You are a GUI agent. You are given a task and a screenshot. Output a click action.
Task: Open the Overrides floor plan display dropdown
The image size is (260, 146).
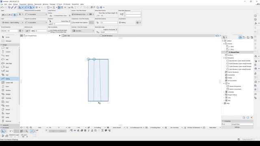pos(83,31)
